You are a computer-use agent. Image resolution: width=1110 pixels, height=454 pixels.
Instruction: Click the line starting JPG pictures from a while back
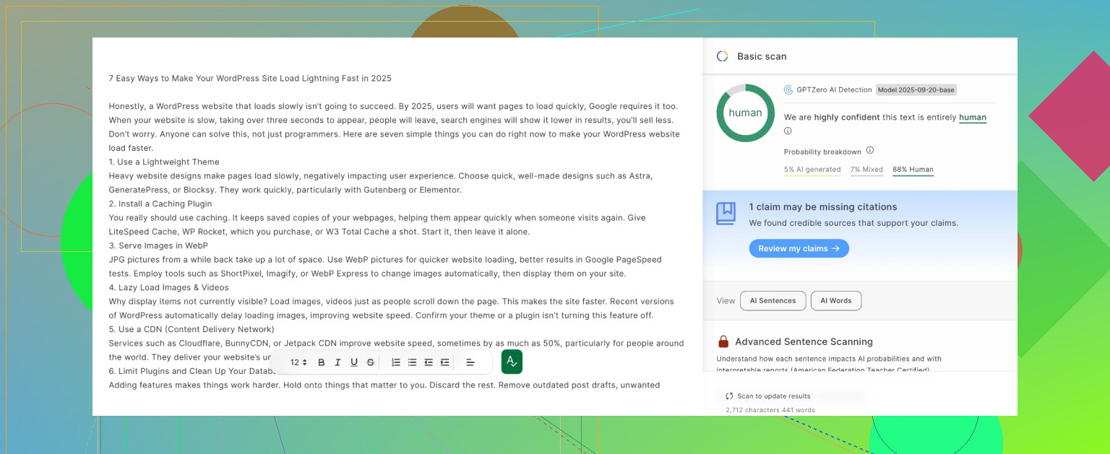tap(385, 260)
